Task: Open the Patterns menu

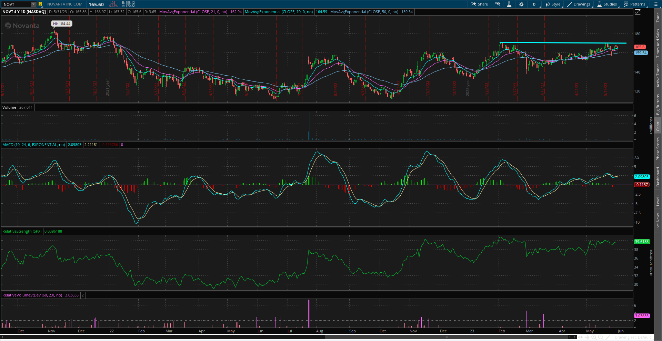Action: (x=635, y=4)
